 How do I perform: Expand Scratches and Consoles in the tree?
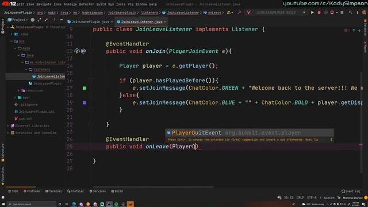click(x=8, y=133)
